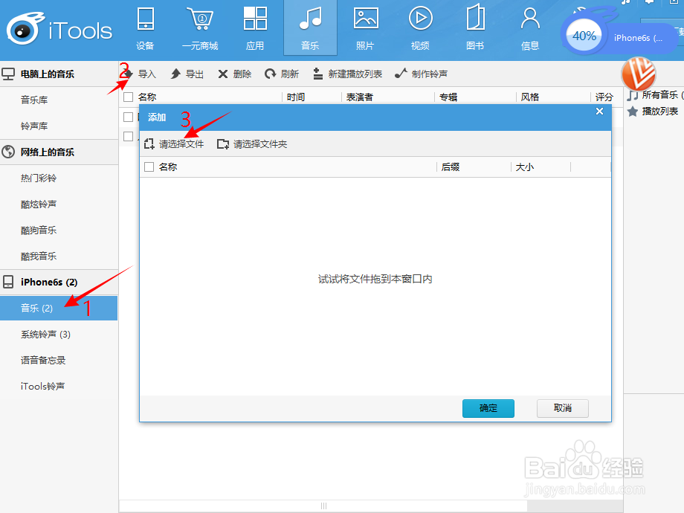Click 请选择文件夹 (choose folder) icon
This screenshot has width=684, height=513.
click(x=223, y=143)
